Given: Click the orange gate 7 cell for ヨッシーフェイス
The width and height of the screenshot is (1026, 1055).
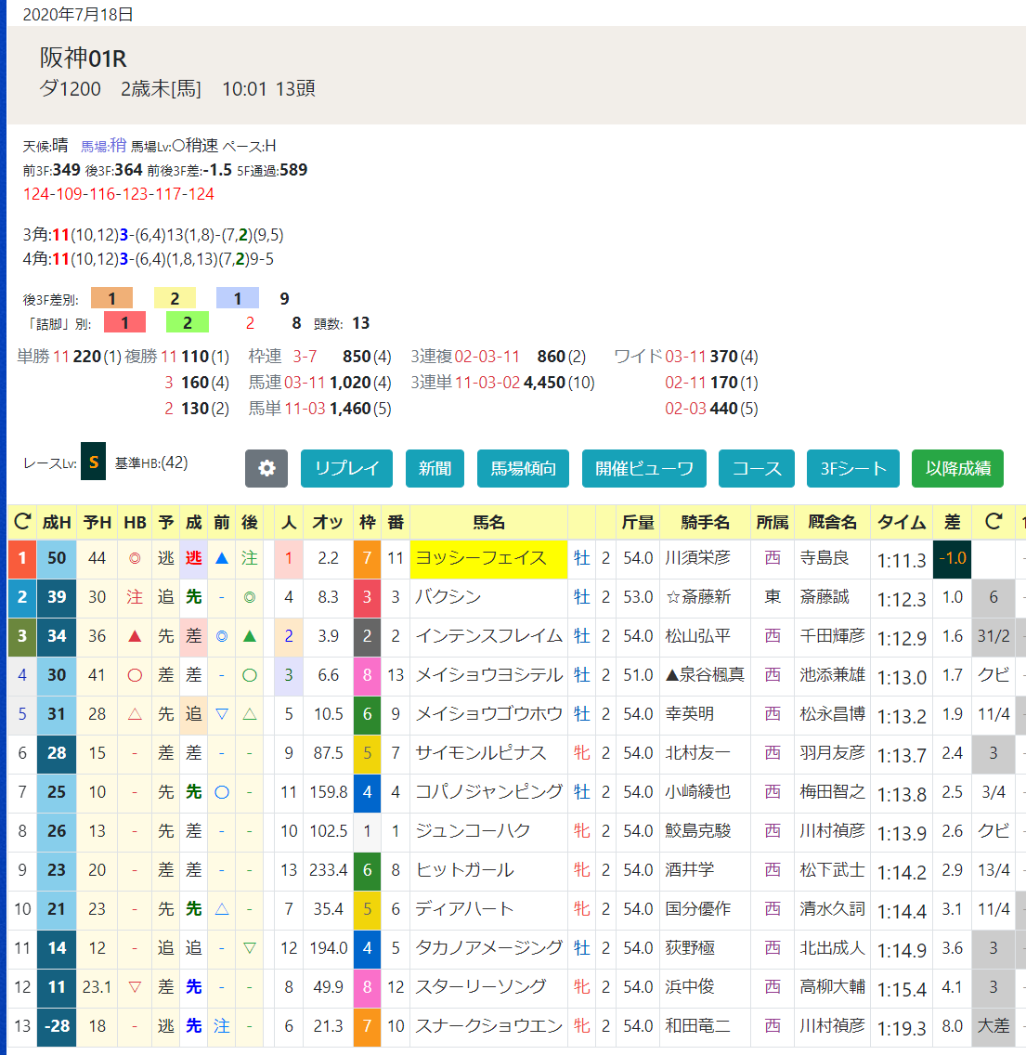Looking at the screenshot, I should tap(367, 558).
